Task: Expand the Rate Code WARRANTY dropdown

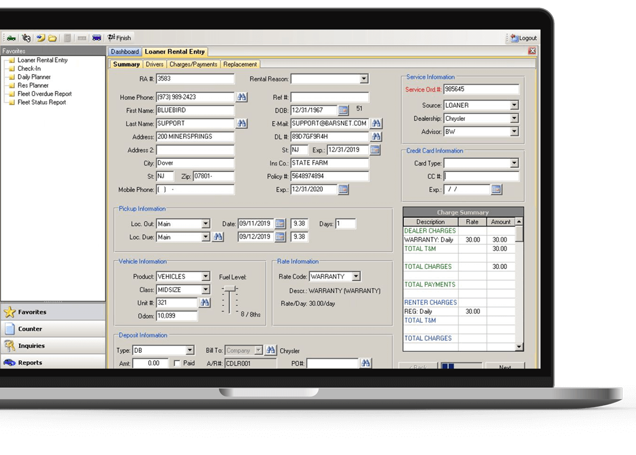Action: click(x=356, y=276)
